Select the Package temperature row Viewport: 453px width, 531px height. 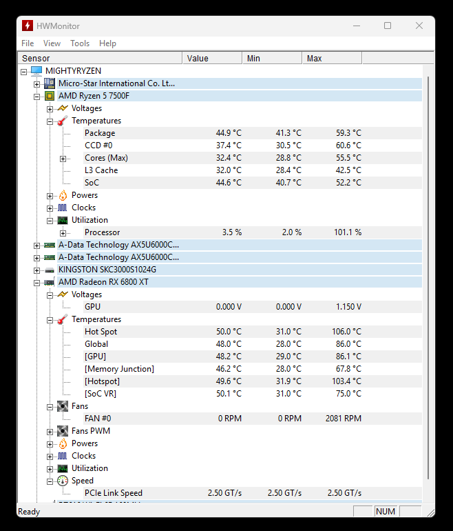point(253,133)
